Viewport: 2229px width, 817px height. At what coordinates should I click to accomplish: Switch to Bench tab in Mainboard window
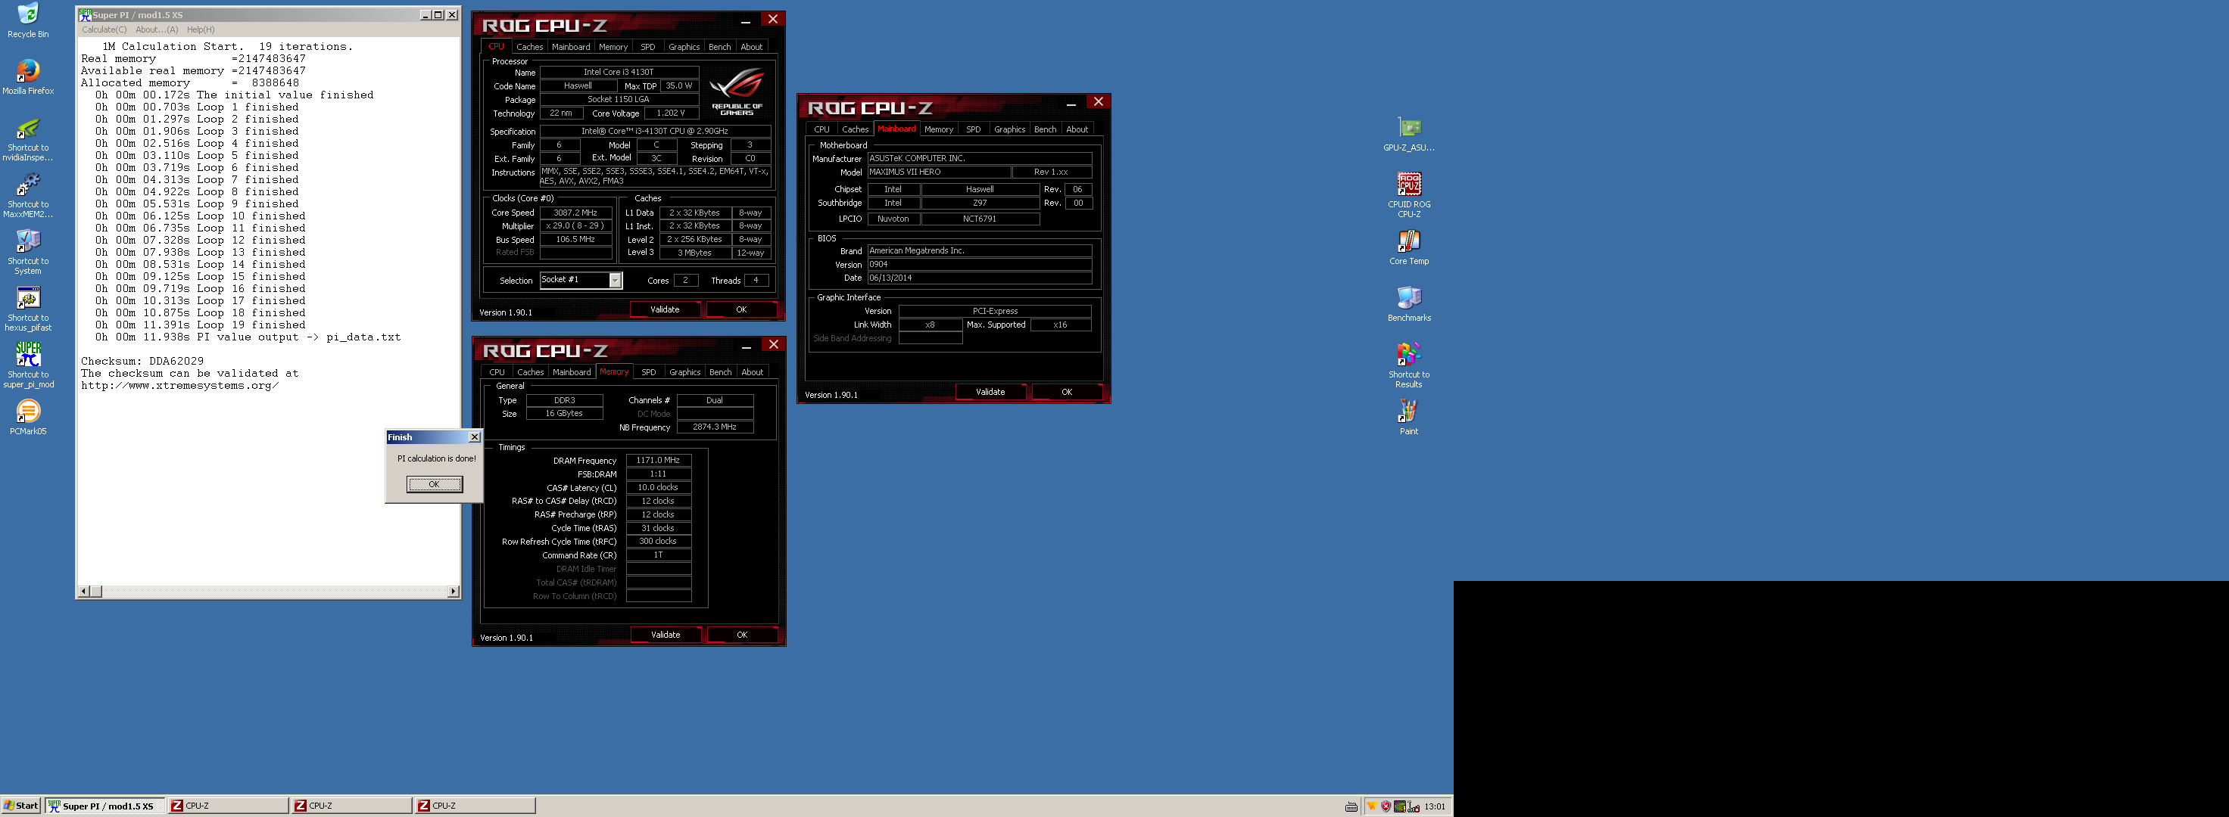(x=1046, y=129)
